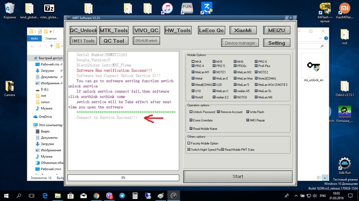This screenshot has height=201, width=359.
Task: Tick the MeiLan M6 checkbox
Action: (x=256, y=97)
